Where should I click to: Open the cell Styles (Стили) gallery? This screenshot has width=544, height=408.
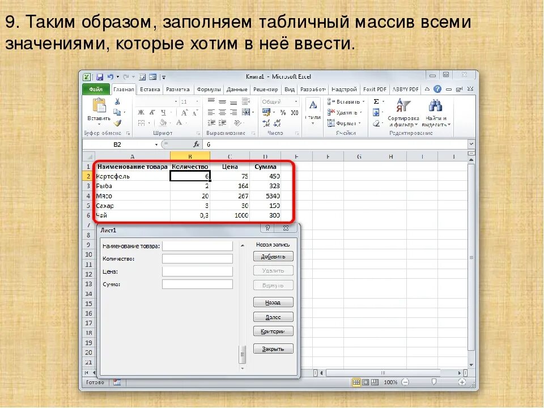click(313, 112)
